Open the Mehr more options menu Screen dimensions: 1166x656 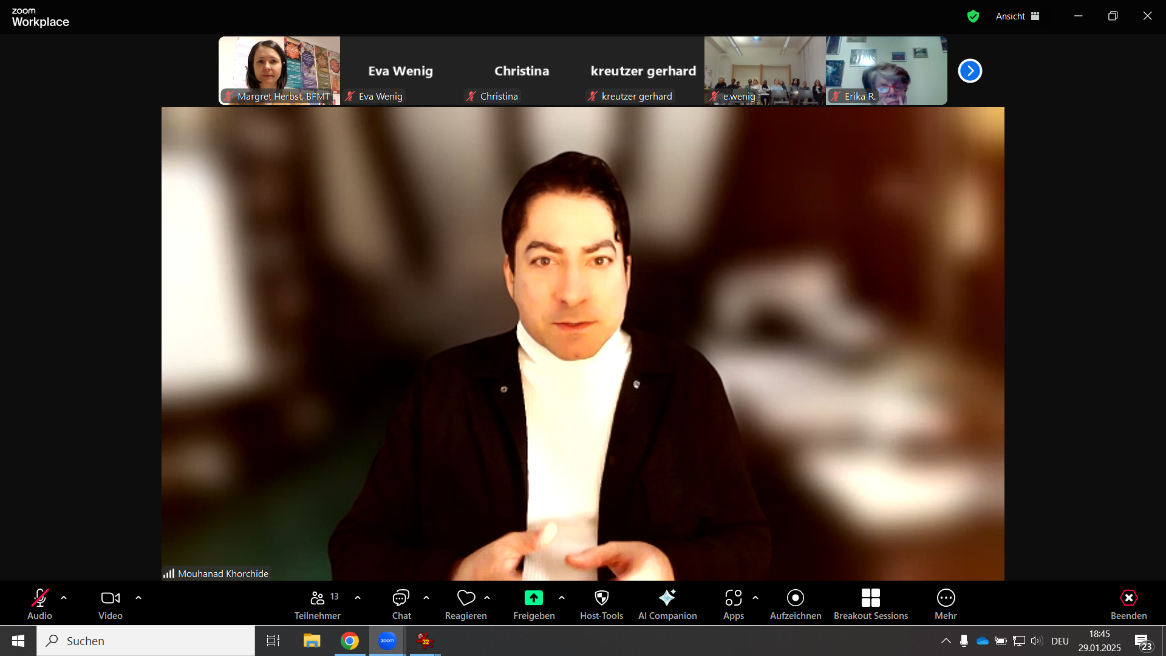tap(946, 604)
